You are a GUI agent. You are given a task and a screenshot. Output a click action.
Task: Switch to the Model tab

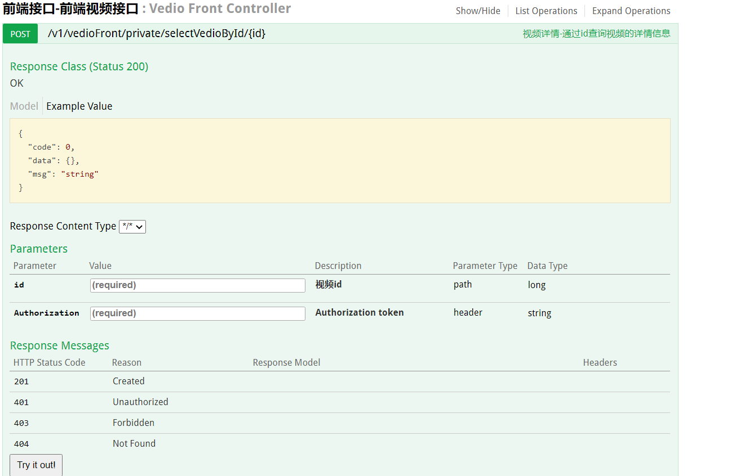pyautogui.click(x=24, y=106)
